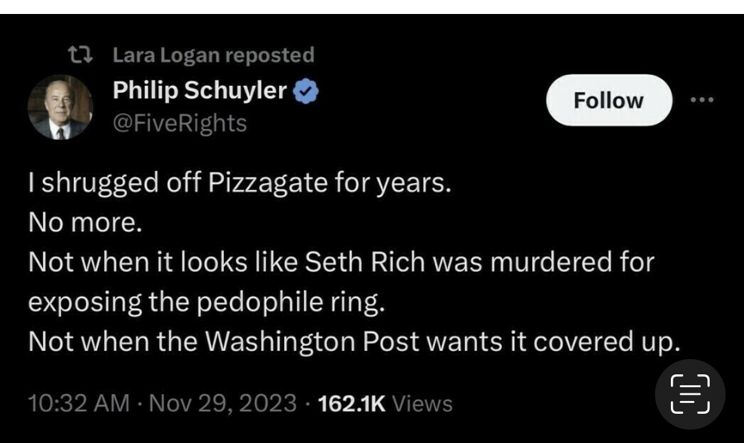Click the Views label
The height and width of the screenshot is (443, 744).
(422, 404)
